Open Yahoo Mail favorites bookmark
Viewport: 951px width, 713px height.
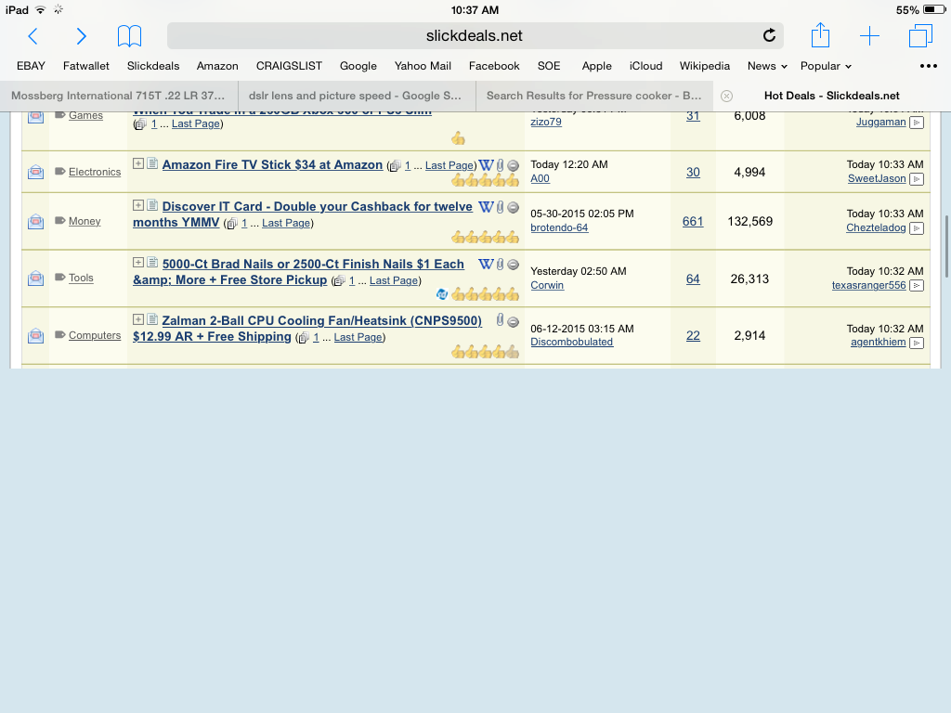[x=423, y=66]
